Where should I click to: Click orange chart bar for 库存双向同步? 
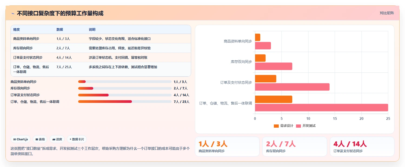[x=260, y=58]
